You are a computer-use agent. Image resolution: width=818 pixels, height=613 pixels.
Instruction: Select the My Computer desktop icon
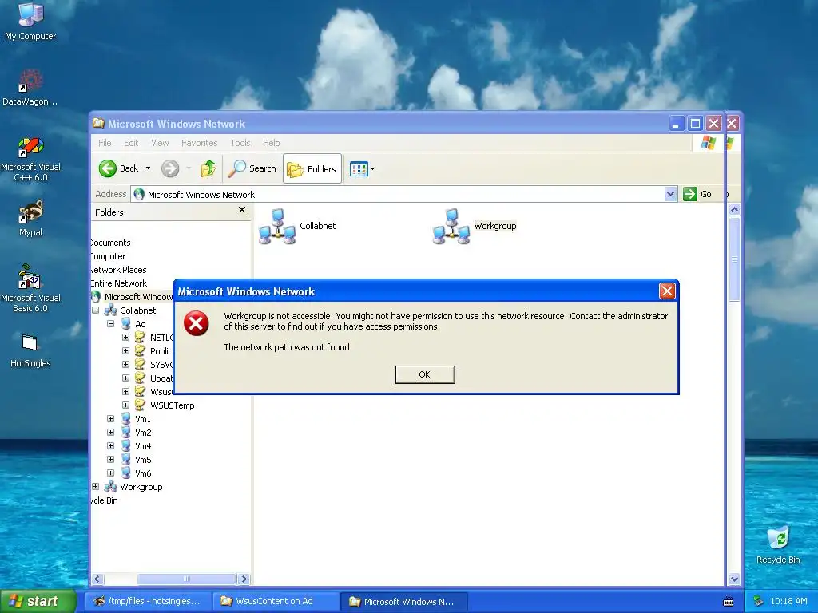30,21
